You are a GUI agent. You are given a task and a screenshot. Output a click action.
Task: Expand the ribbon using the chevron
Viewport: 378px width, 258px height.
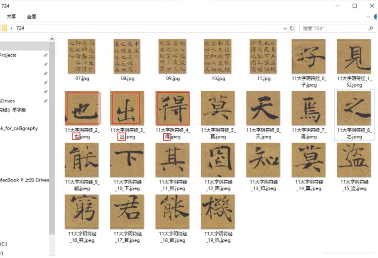coord(368,17)
